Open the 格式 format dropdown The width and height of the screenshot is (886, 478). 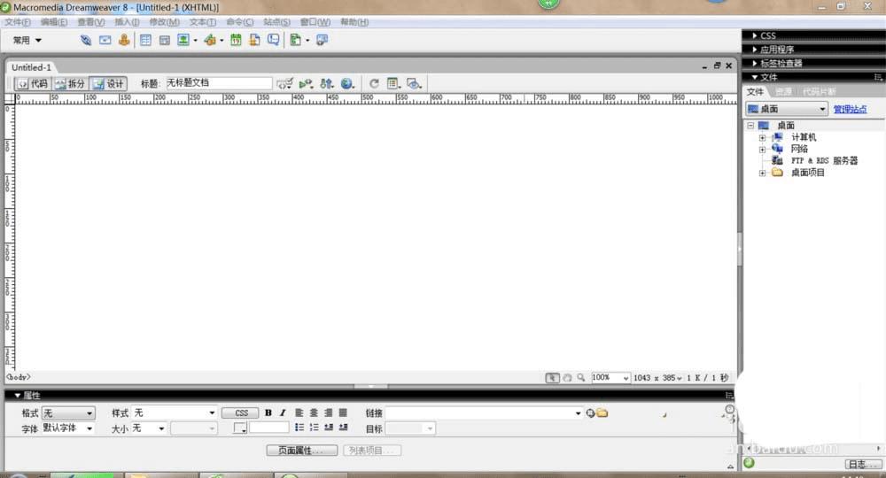[x=68, y=413]
